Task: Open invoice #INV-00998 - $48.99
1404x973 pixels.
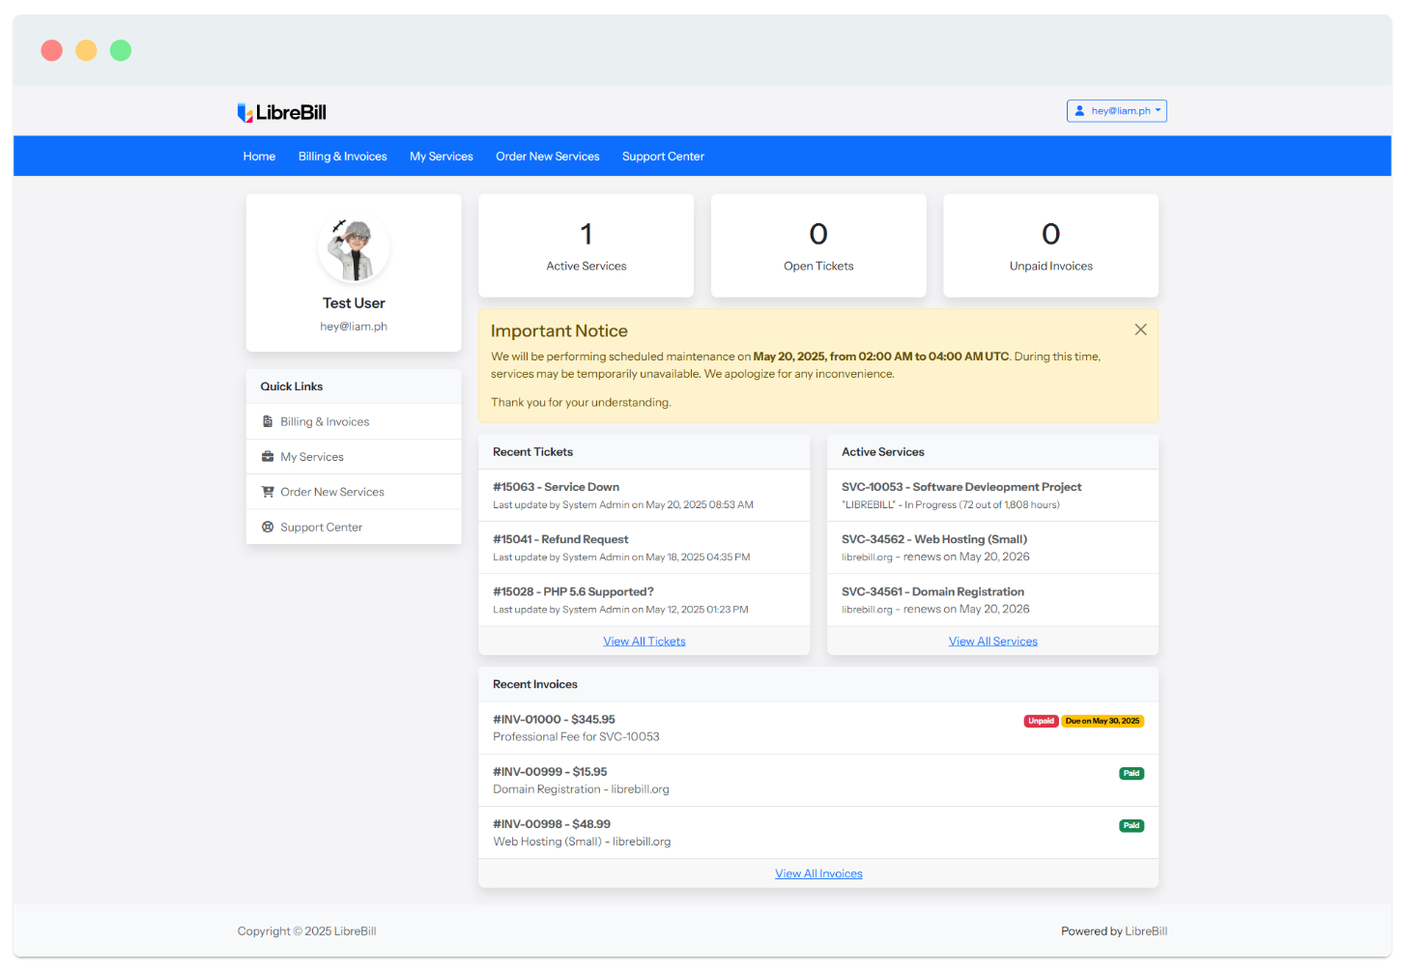Action: 818,832
